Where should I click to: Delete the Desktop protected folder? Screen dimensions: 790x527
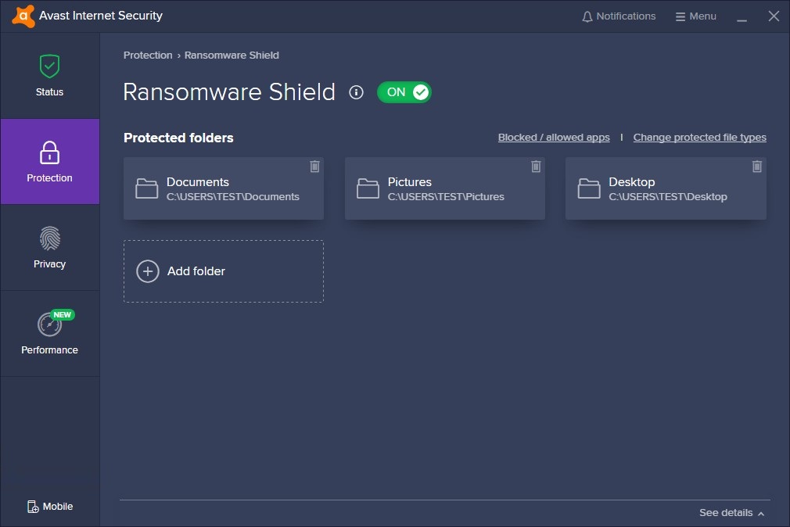(756, 167)
